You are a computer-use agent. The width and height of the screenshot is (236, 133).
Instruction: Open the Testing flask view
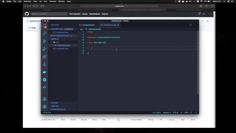pyautogui.click(x=44, y=64)
